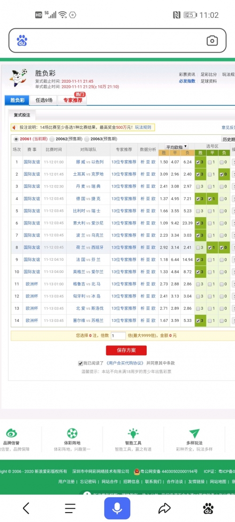This screenshot has width=235, height=522.
Task: Tap the Wi-Fi status icon
Action: (62, 15)
